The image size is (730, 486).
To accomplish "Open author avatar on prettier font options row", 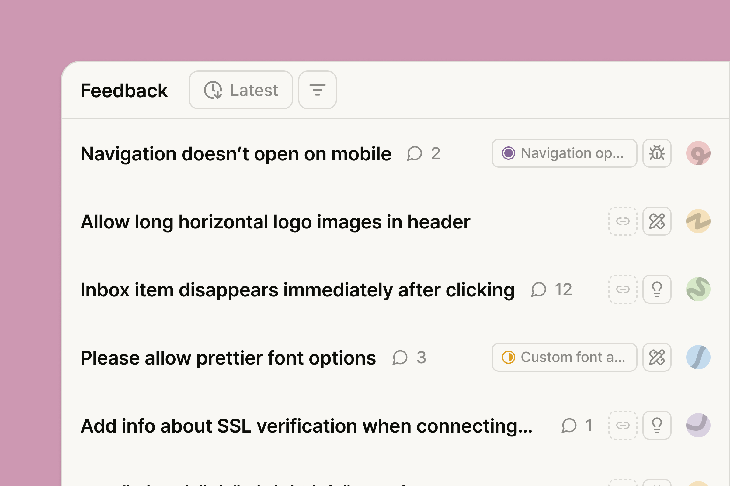I will [698, 357].
